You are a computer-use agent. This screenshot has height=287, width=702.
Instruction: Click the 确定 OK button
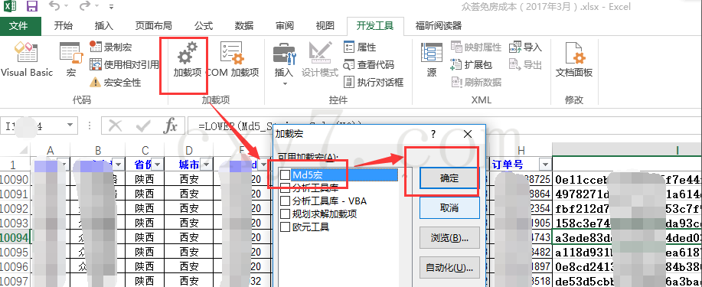(x=449, y=178)
